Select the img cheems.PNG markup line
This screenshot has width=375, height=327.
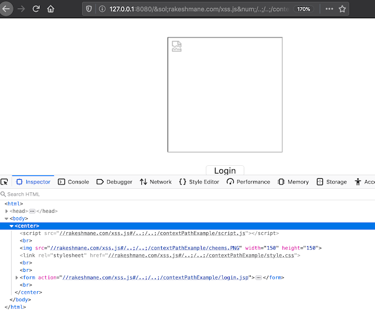(170, 248)
